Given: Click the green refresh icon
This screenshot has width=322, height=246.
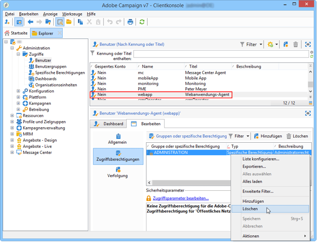Looking at the screenshot, I should tap(142, 22).
